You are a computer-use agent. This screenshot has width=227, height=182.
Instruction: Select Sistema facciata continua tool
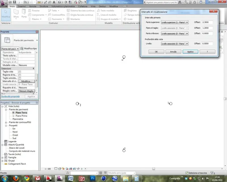coord(81,11)
